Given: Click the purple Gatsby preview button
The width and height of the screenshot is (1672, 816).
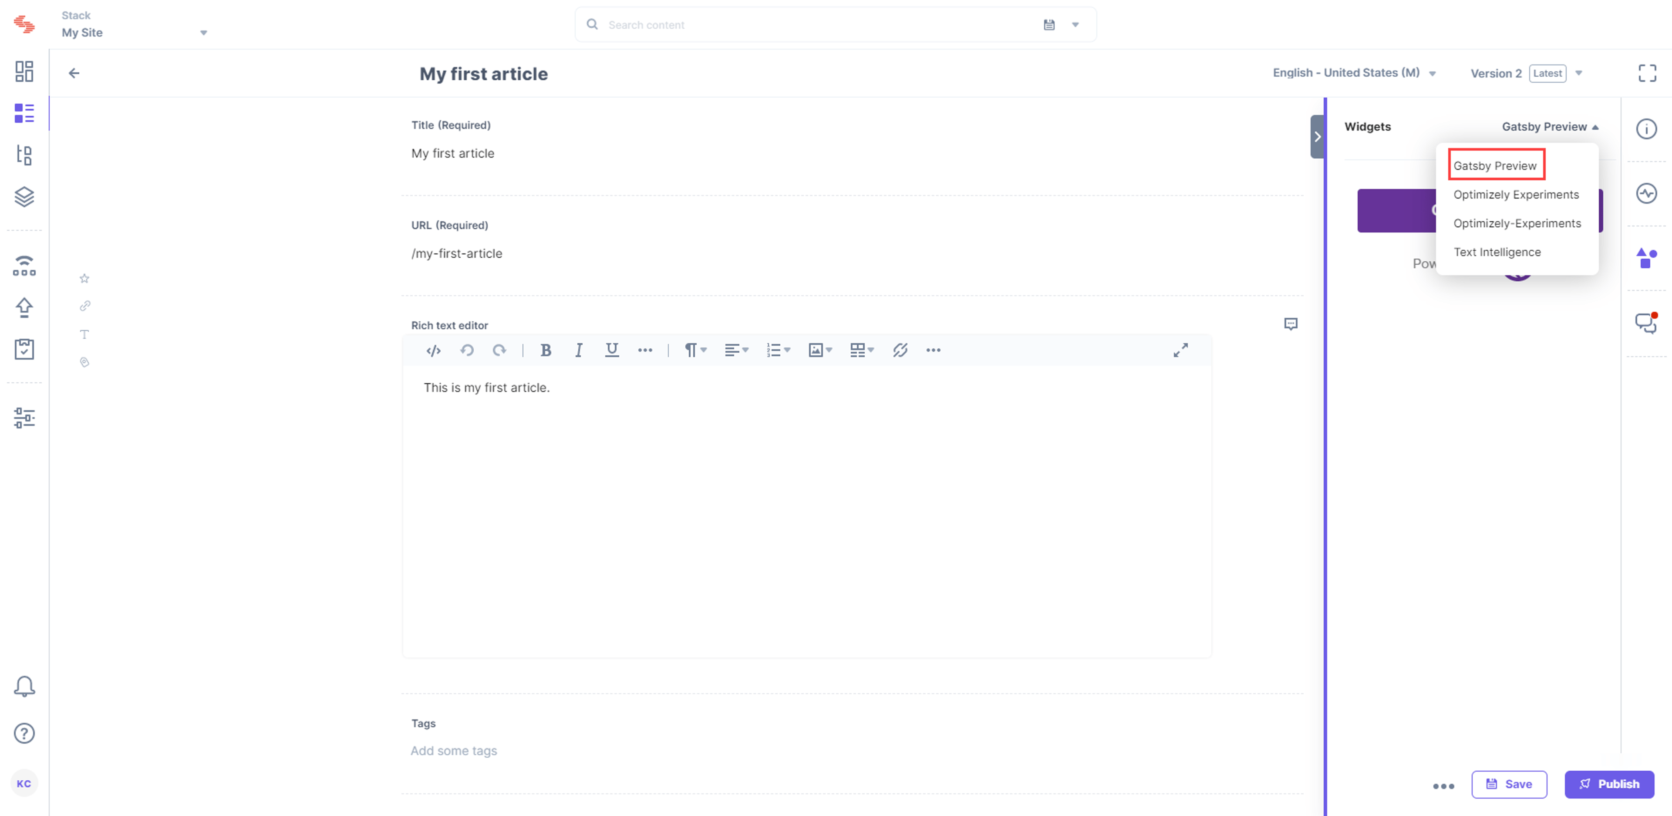Looking at the screenshot, I should click(x=1480, y=210).
